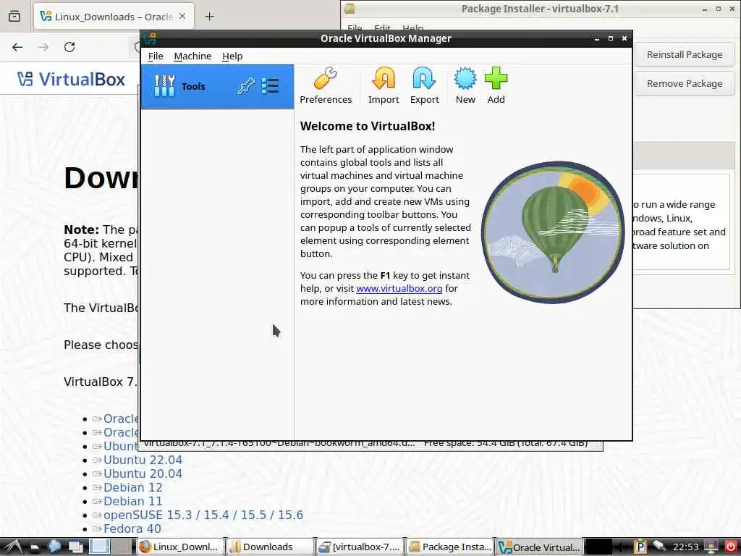Select the Linux_Downloads – Oracle tab
The image size is (741, 556).
[x=114, y=17]
